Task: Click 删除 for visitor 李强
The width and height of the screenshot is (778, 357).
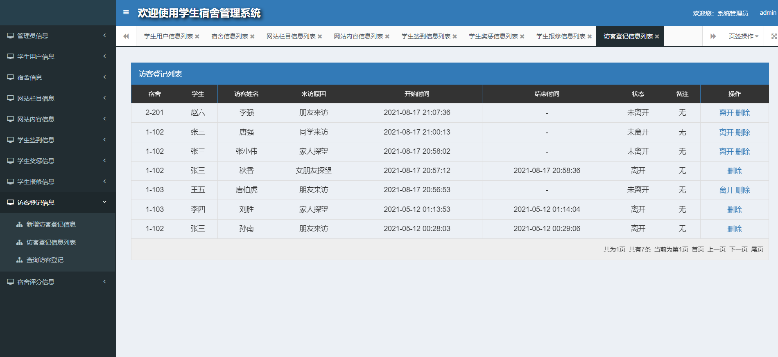Action: 743,113
